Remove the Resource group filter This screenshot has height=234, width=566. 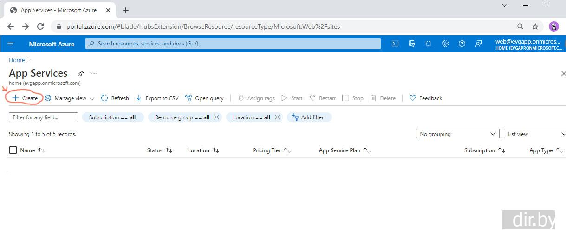216,117
